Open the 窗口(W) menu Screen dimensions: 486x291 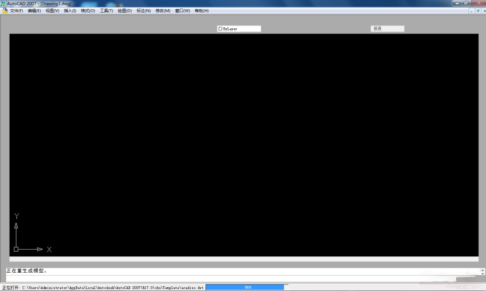[182, 10]
